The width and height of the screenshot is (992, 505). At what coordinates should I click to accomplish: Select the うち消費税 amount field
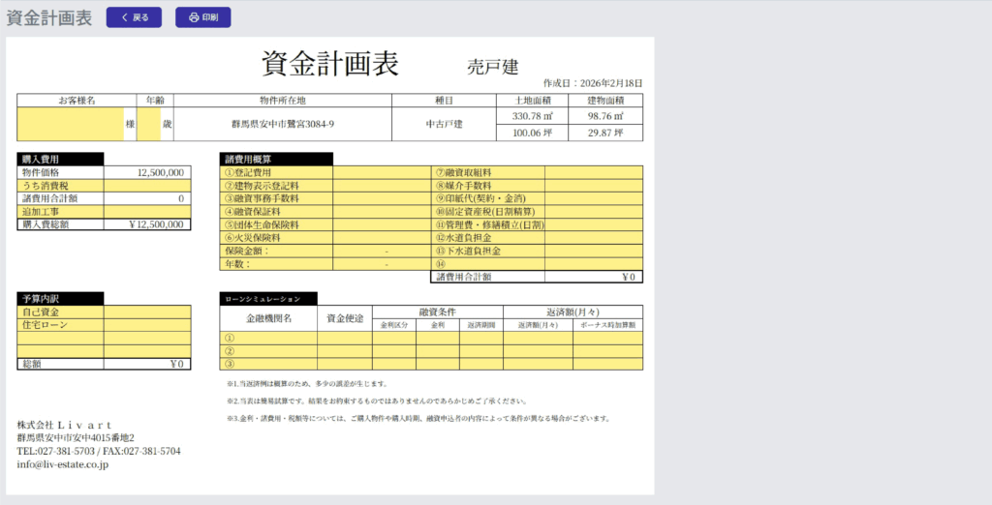tap(147, 185)
